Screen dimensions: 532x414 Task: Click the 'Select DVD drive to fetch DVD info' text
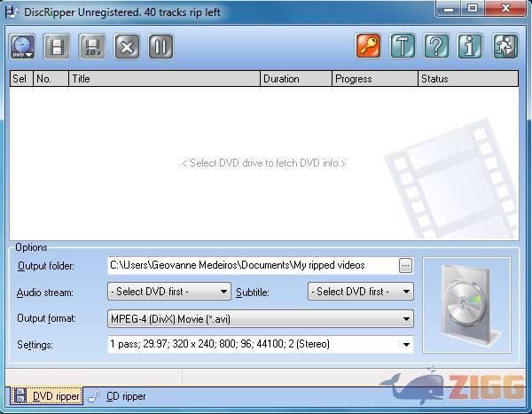(x=263, y=163)
